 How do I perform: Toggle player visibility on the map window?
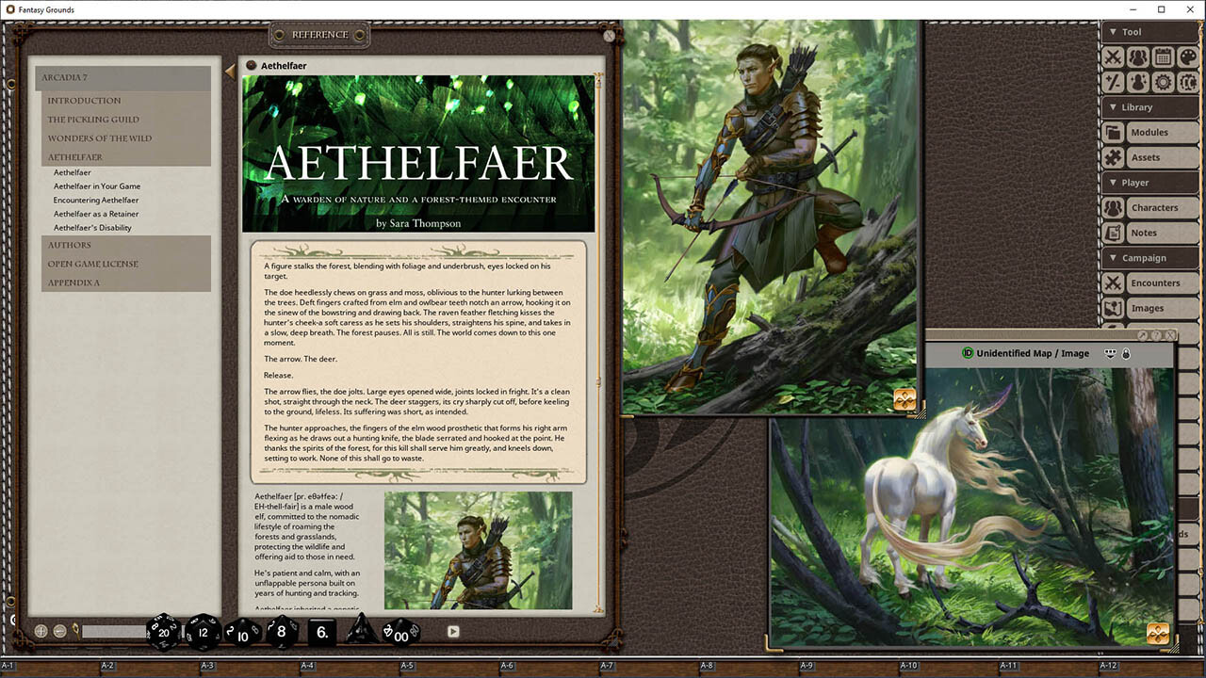click(1110, 353)
